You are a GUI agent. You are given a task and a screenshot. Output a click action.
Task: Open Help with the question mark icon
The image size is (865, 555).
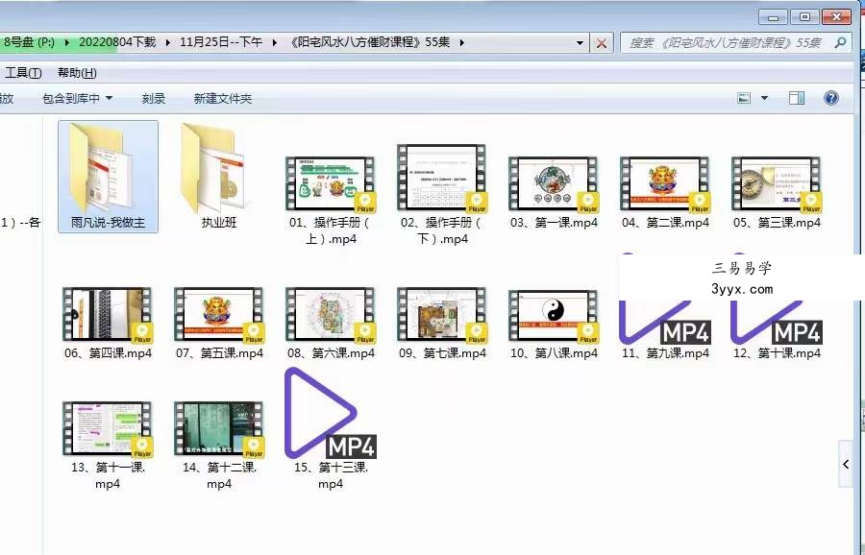click(x=830, y=98)
